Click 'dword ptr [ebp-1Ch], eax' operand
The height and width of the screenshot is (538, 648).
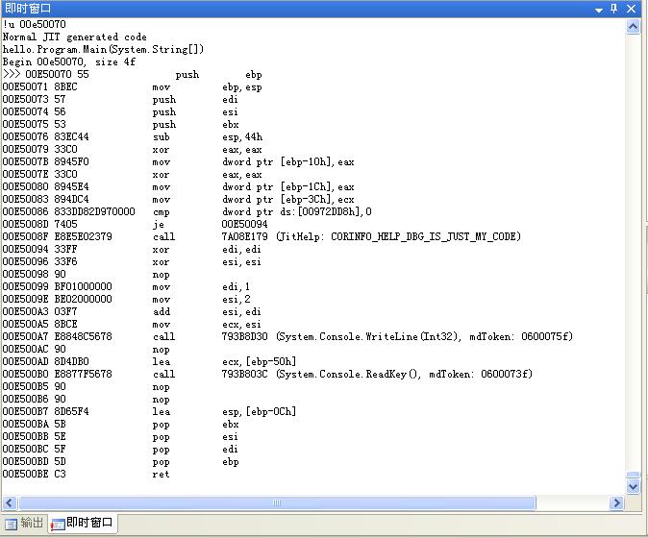[x=288, y=187]
